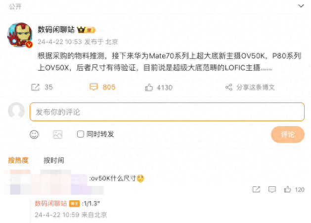Click the repost icon under the post
311x223 pixels.
click(x=36, y=88)
